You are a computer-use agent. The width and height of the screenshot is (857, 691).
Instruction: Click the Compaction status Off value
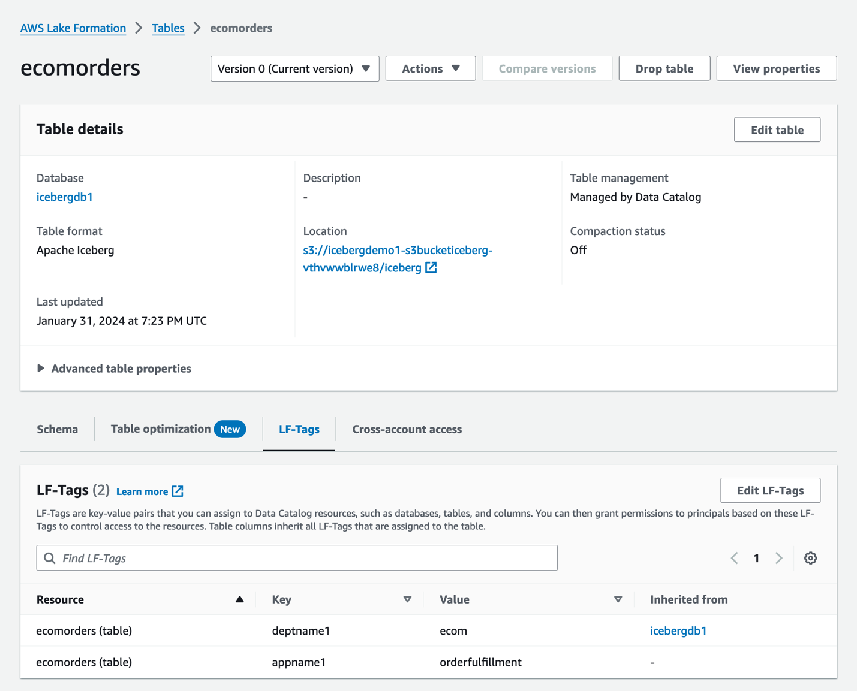[578, 251]
